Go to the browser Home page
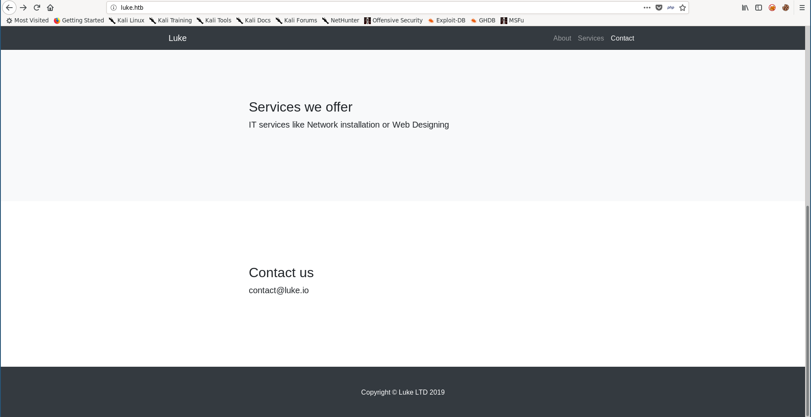811x417 pixels. coord(50,8)
